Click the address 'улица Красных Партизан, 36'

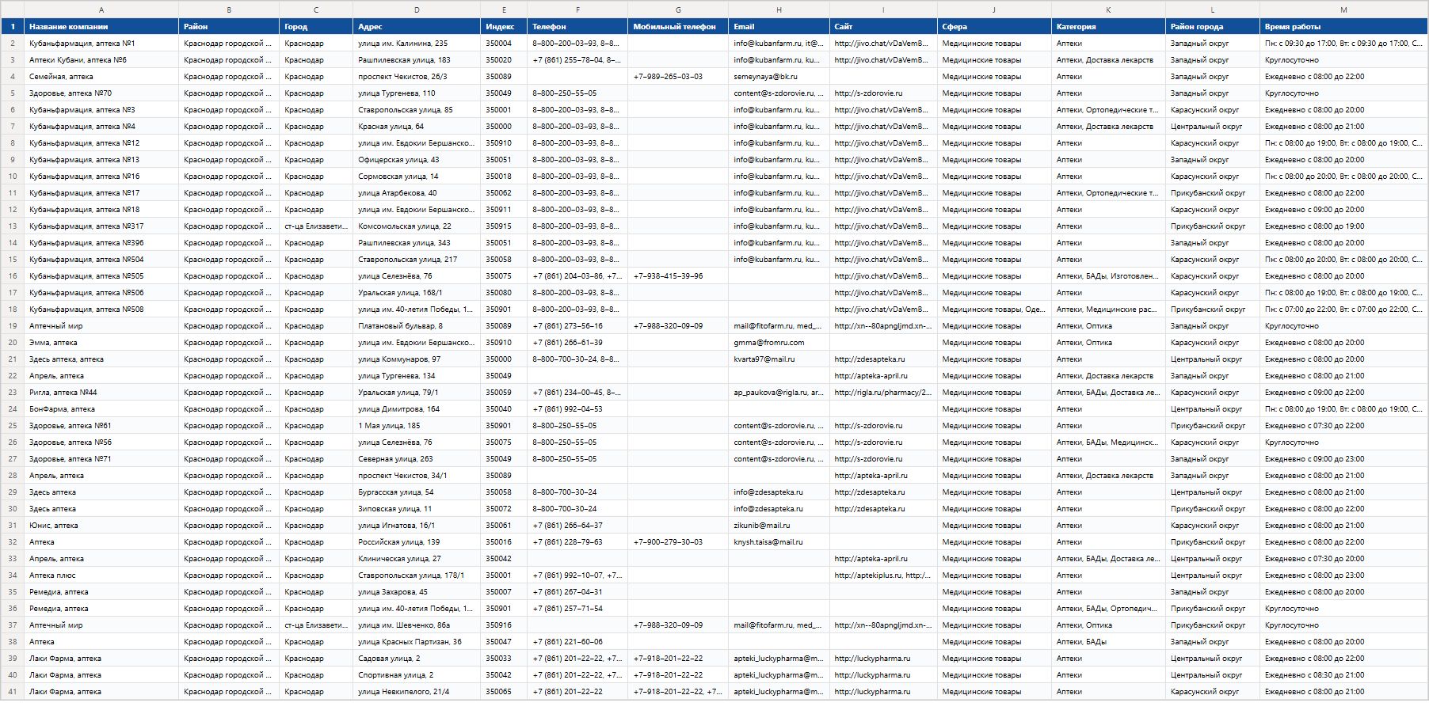pos(417,642)
